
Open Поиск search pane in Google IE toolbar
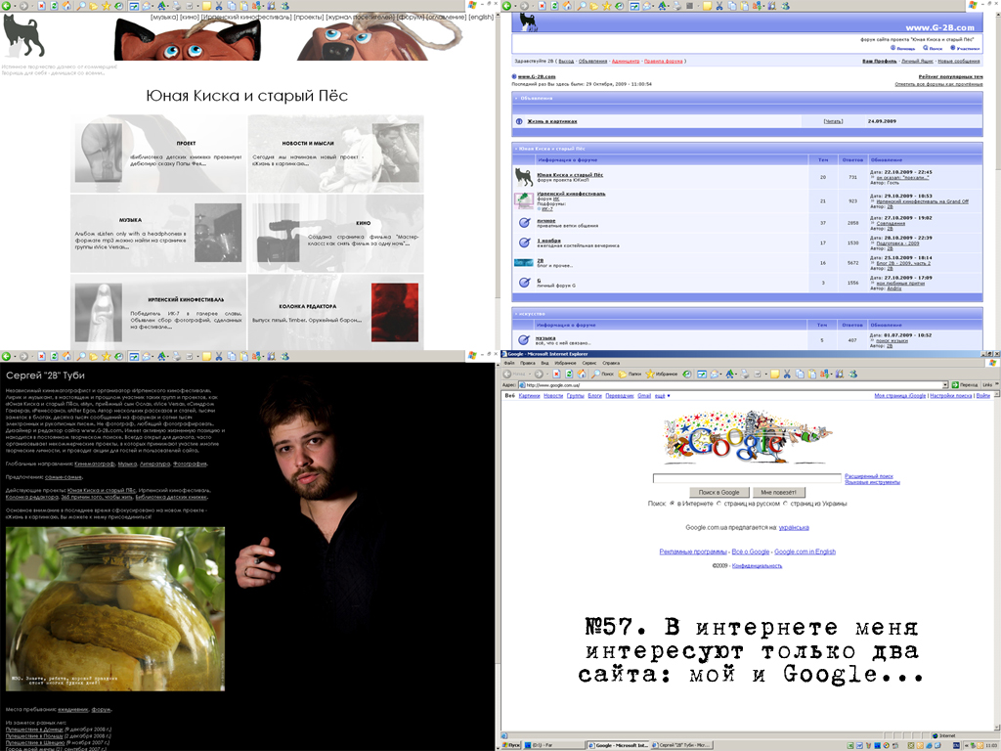[602, 374]
